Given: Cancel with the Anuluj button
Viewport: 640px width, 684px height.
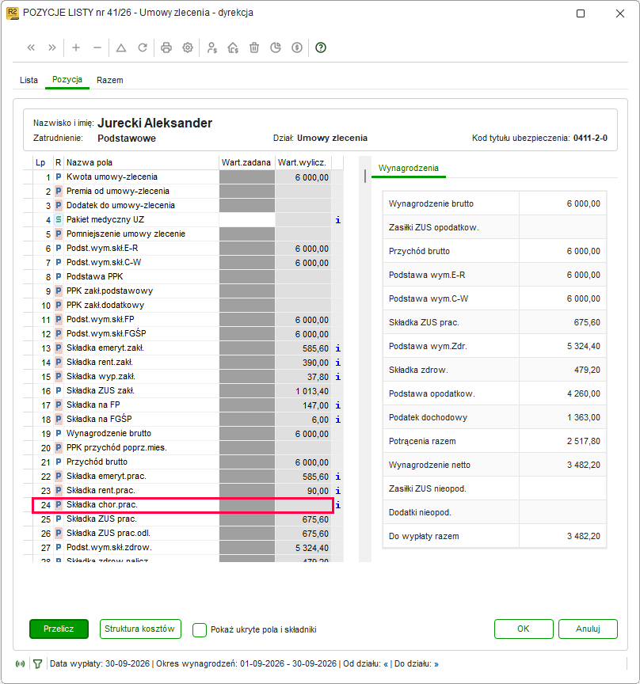Looking at the screenshot, I should tap(588, 629).
